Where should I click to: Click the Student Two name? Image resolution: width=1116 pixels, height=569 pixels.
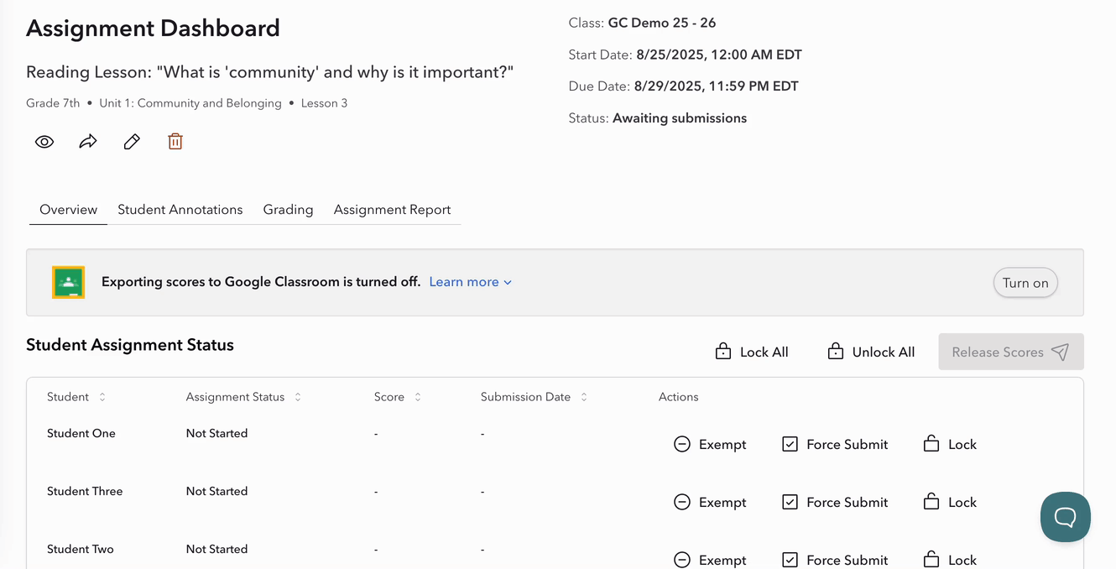pyautogui.click(x=81, y=550)
